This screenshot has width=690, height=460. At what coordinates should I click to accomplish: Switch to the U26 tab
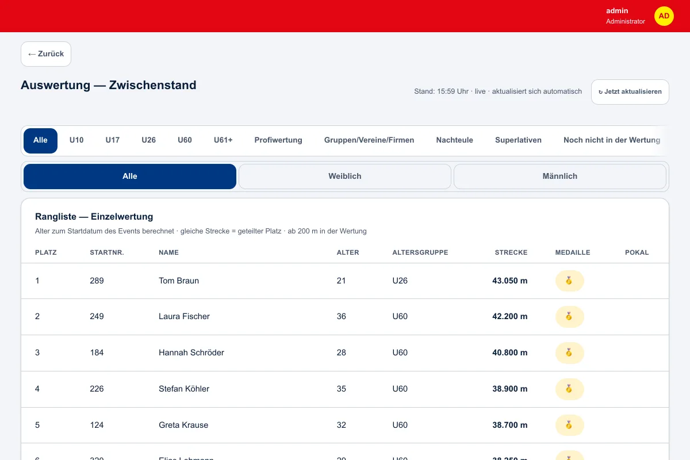pos(149,140)
